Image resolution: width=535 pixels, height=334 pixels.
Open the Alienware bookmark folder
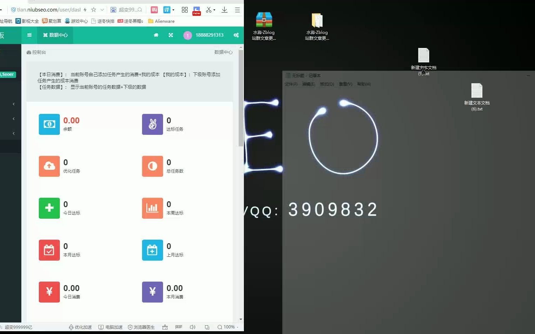coord(161,21)
